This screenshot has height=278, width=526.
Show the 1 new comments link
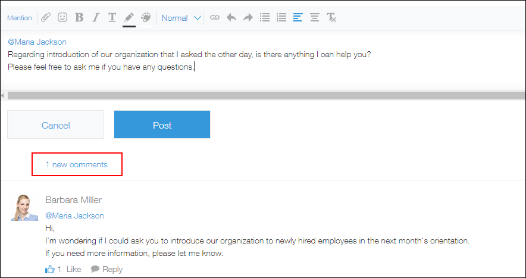point(77,164)
